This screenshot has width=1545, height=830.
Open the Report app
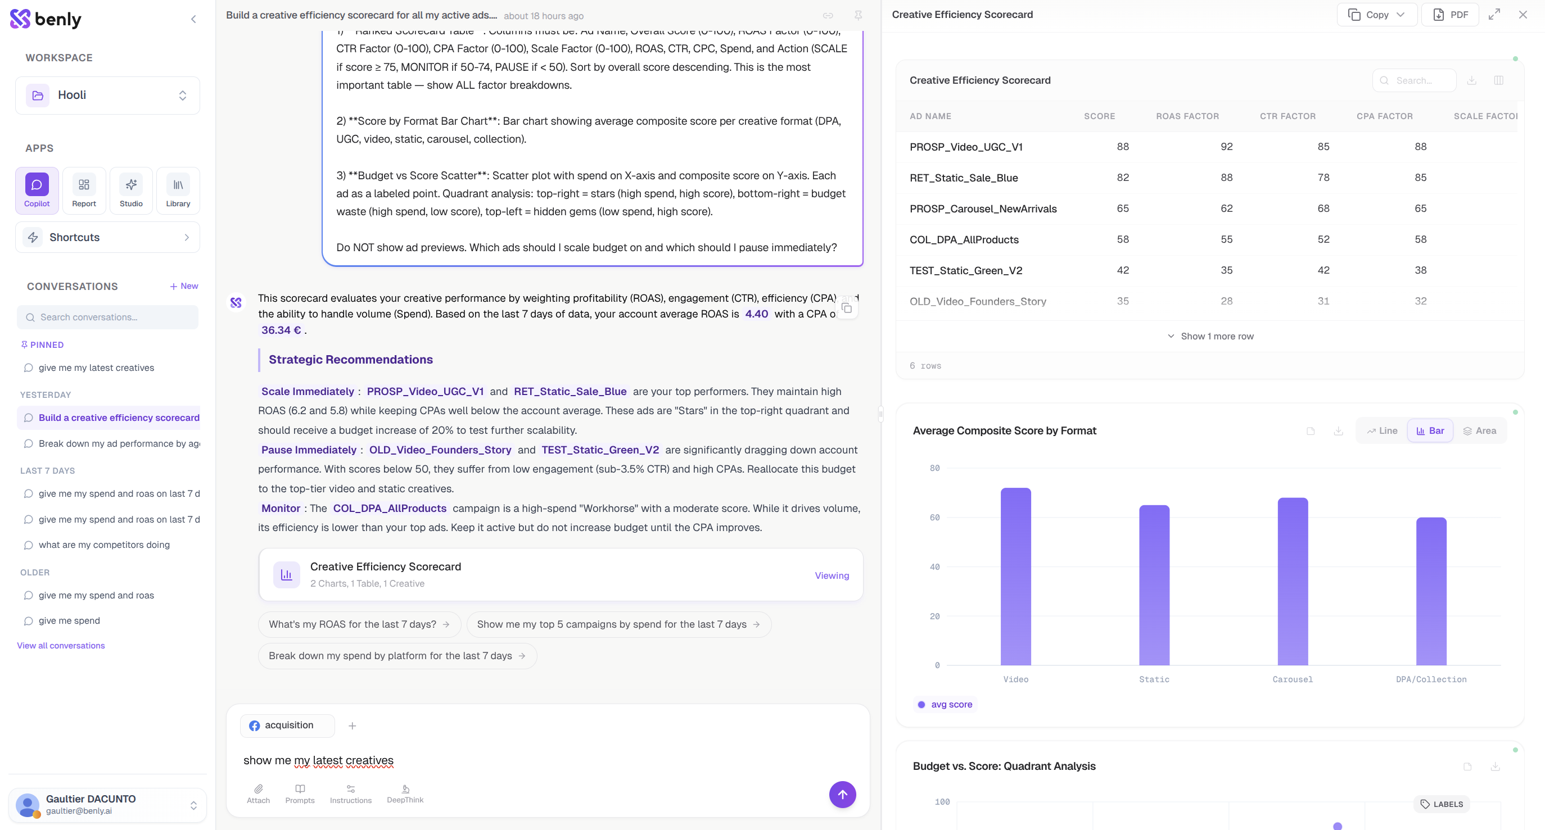[84, 191]
